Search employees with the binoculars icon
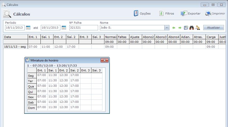Image resolution: width=228 pixels, height=127 pixels. click(192, 28)
